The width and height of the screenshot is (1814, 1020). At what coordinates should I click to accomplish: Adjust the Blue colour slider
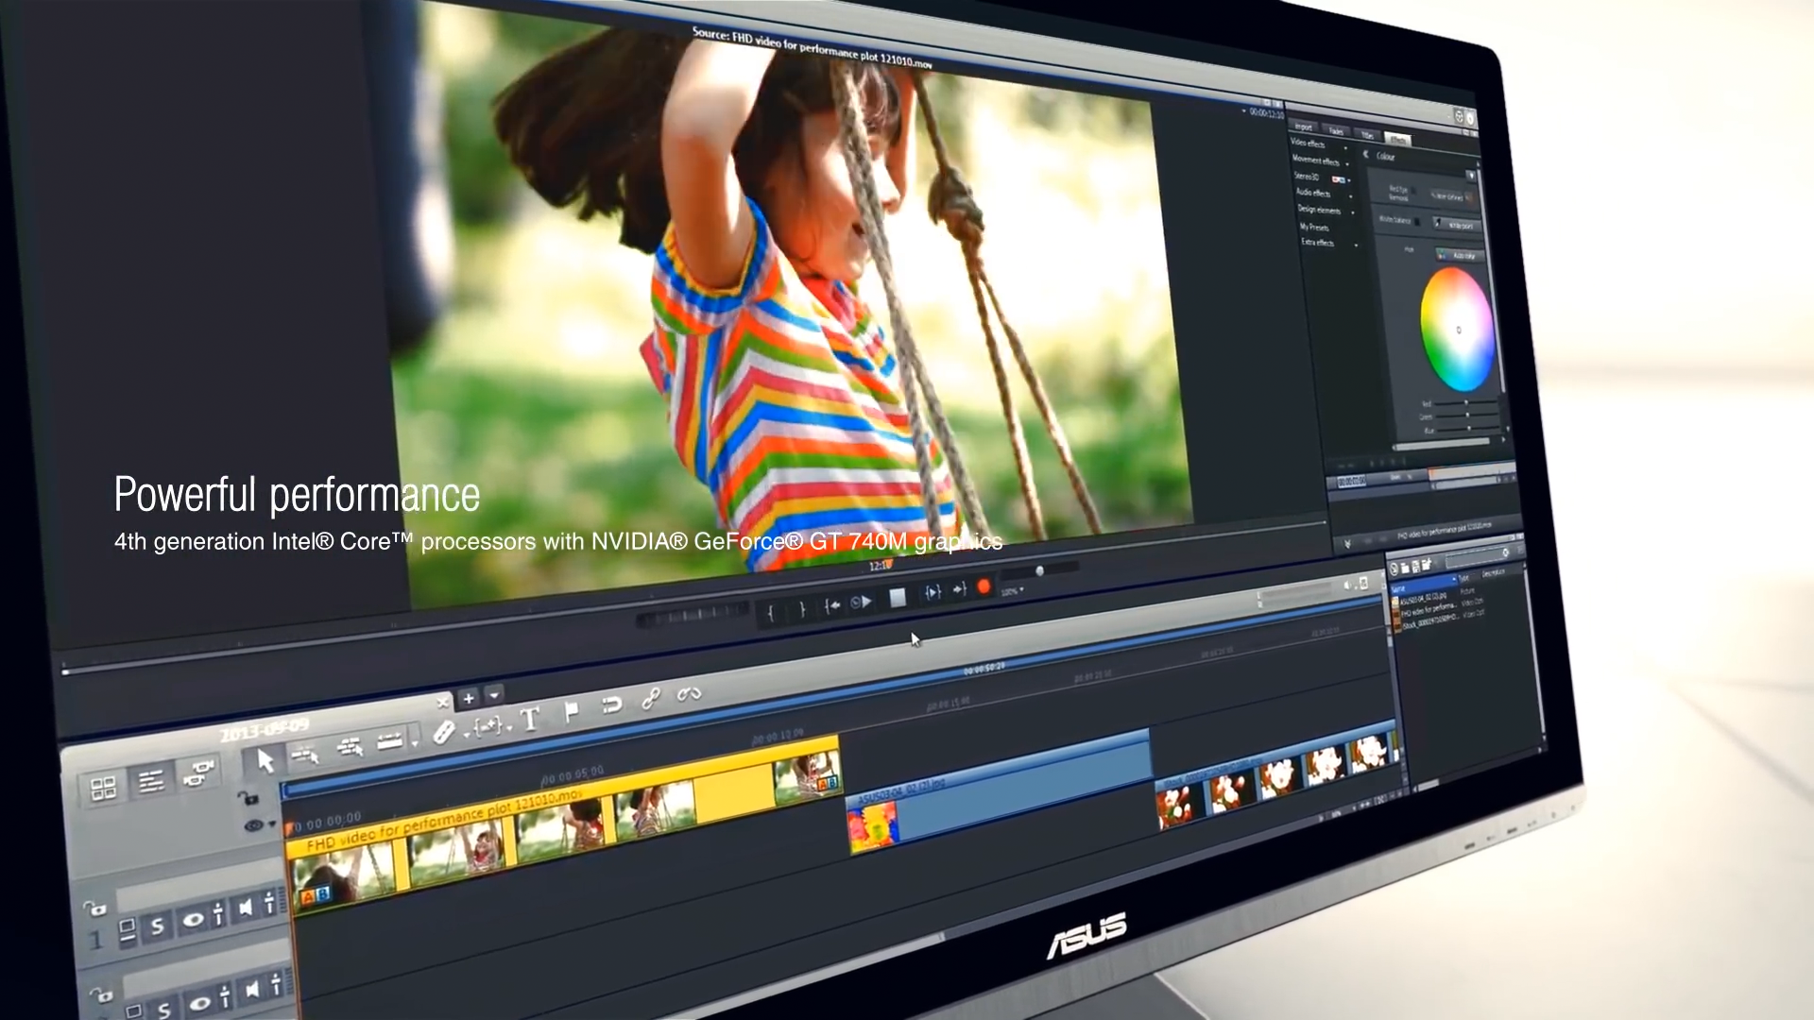pyautogui.click(x=1467, y=428)
